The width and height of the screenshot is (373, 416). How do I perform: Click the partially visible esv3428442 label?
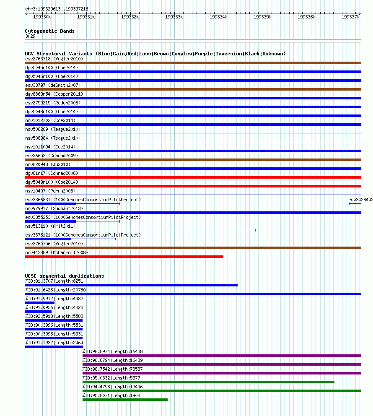(x=360, y=200)
